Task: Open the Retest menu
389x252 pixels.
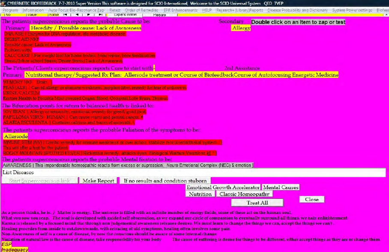Action: (115, 10)
